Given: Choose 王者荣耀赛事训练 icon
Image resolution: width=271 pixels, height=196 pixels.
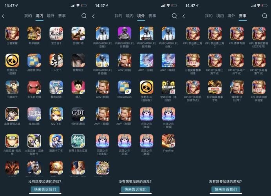Looking at the screenshot, I should tap(193, 60).
